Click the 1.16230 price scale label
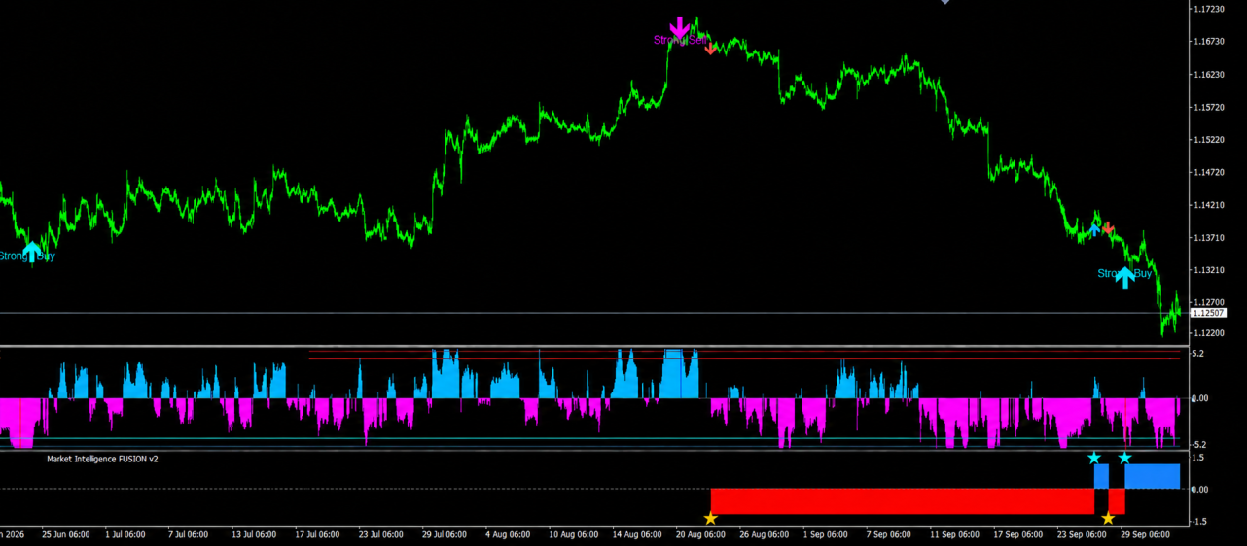 pyautogui.click(x=1209, y=75)
